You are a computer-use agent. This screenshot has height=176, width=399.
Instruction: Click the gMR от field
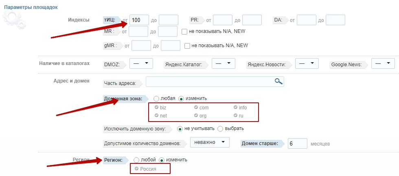click(x=141, y=46)
